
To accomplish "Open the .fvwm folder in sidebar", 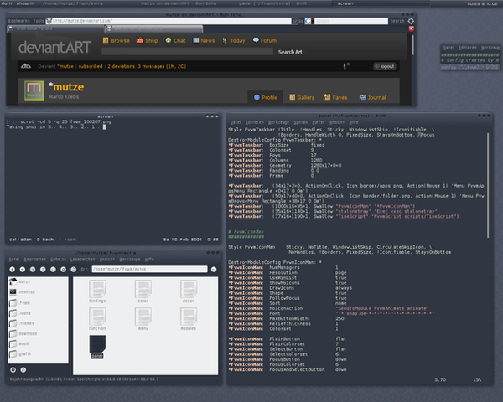I will click(x=20, y=302).
